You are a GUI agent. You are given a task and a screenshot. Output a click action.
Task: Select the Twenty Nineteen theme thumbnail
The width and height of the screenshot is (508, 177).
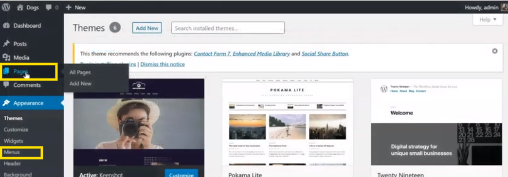pos(436,122)
